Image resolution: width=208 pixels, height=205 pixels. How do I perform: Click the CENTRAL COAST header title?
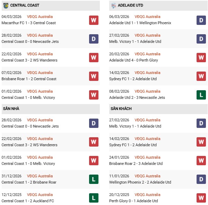tap(25, 6)
